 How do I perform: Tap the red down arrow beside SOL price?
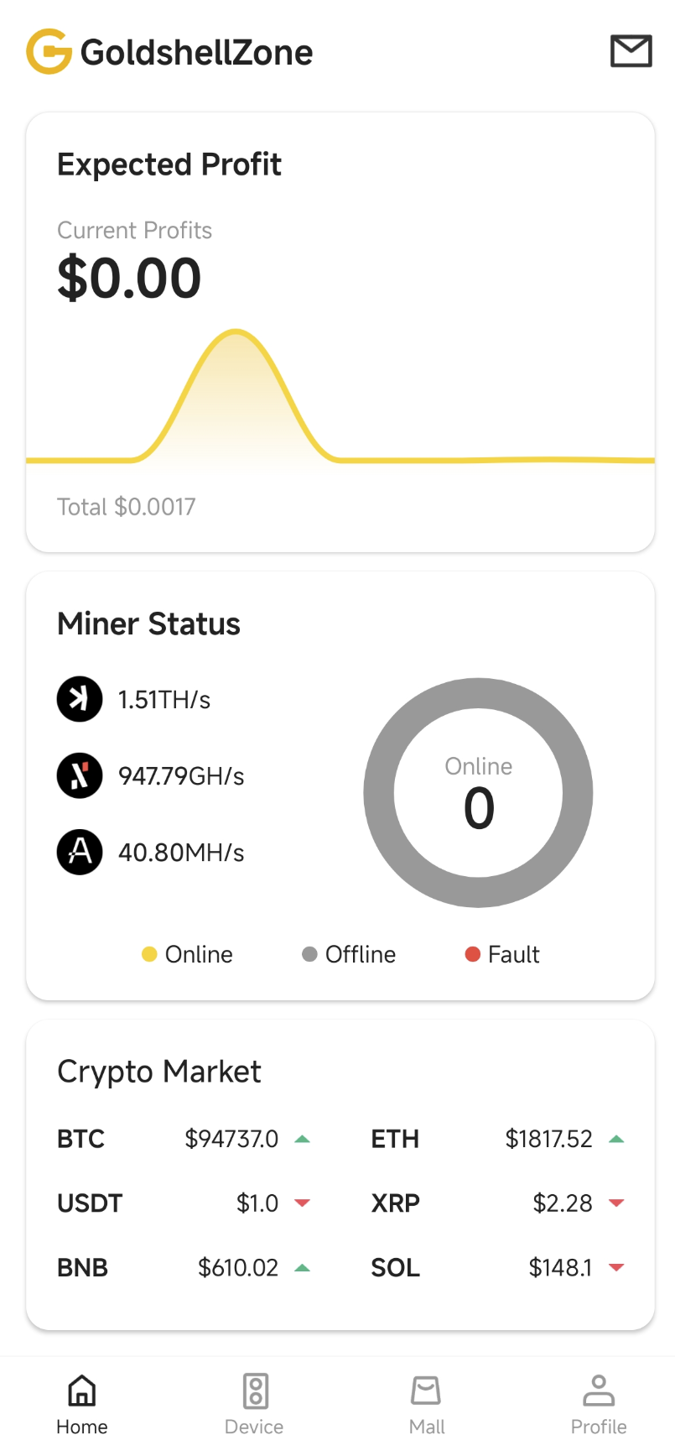616,1267
